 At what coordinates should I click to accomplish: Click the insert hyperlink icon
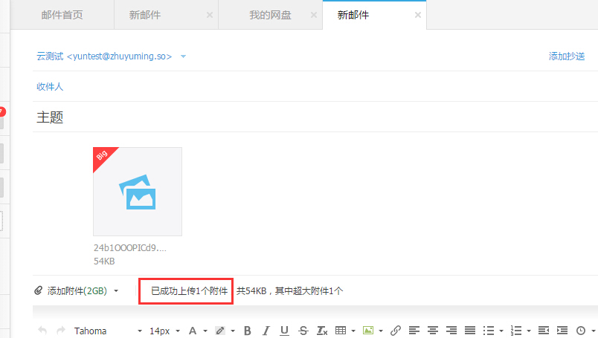[x=396, y=331]
